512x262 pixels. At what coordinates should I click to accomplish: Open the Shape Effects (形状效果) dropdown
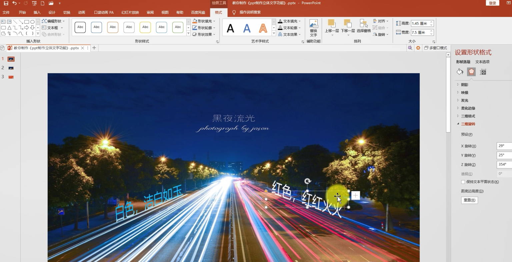pos(204,34)
